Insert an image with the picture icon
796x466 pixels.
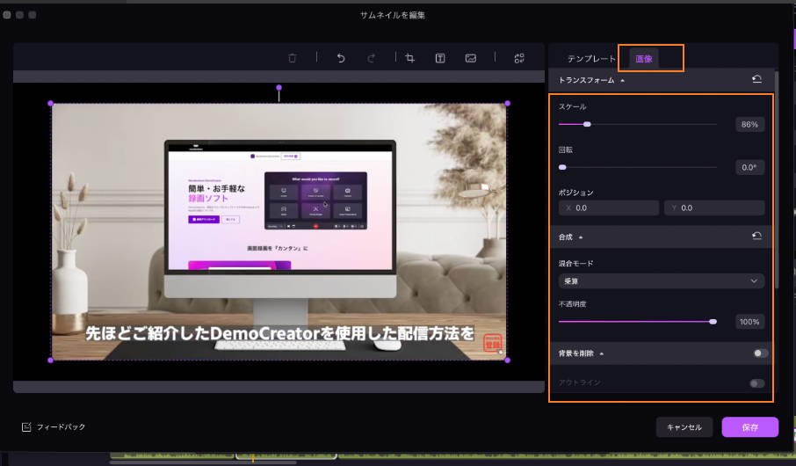point(471,58)
